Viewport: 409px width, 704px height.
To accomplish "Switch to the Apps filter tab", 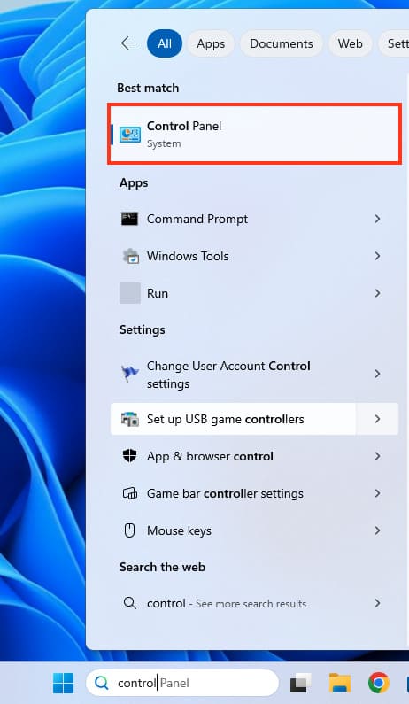I will 211,43.
